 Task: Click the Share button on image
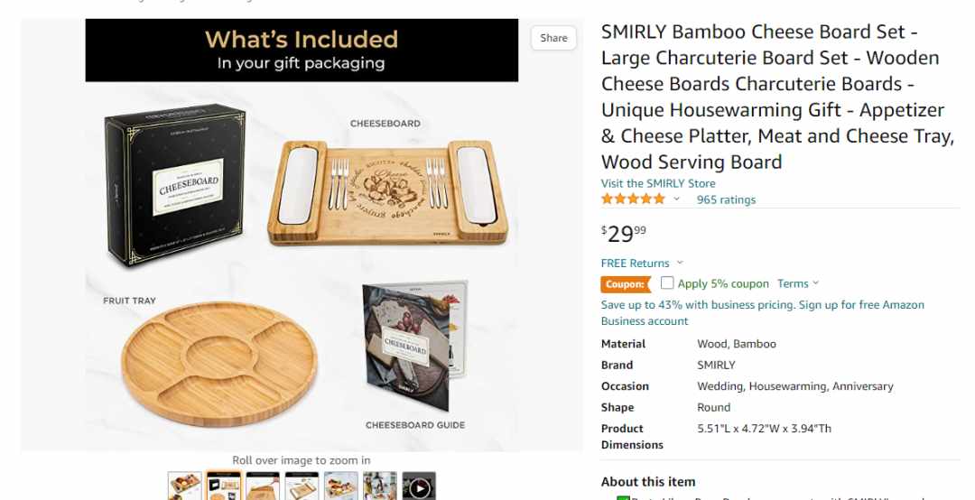553,38
